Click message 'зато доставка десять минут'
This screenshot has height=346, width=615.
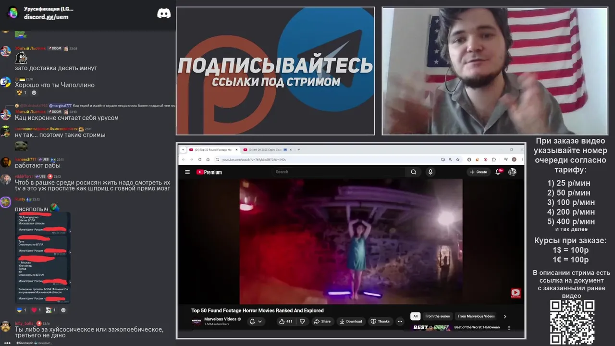(x=56, y=68)
